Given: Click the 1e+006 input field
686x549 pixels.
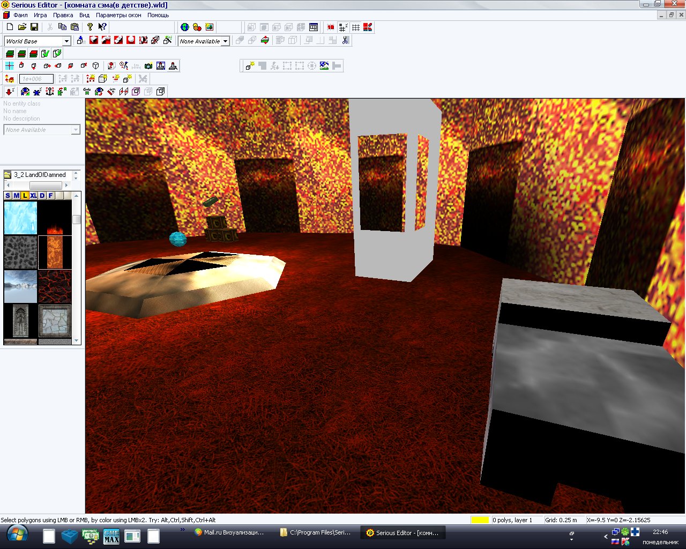Looking at the screenshot, I should click(x=36, y=79).
